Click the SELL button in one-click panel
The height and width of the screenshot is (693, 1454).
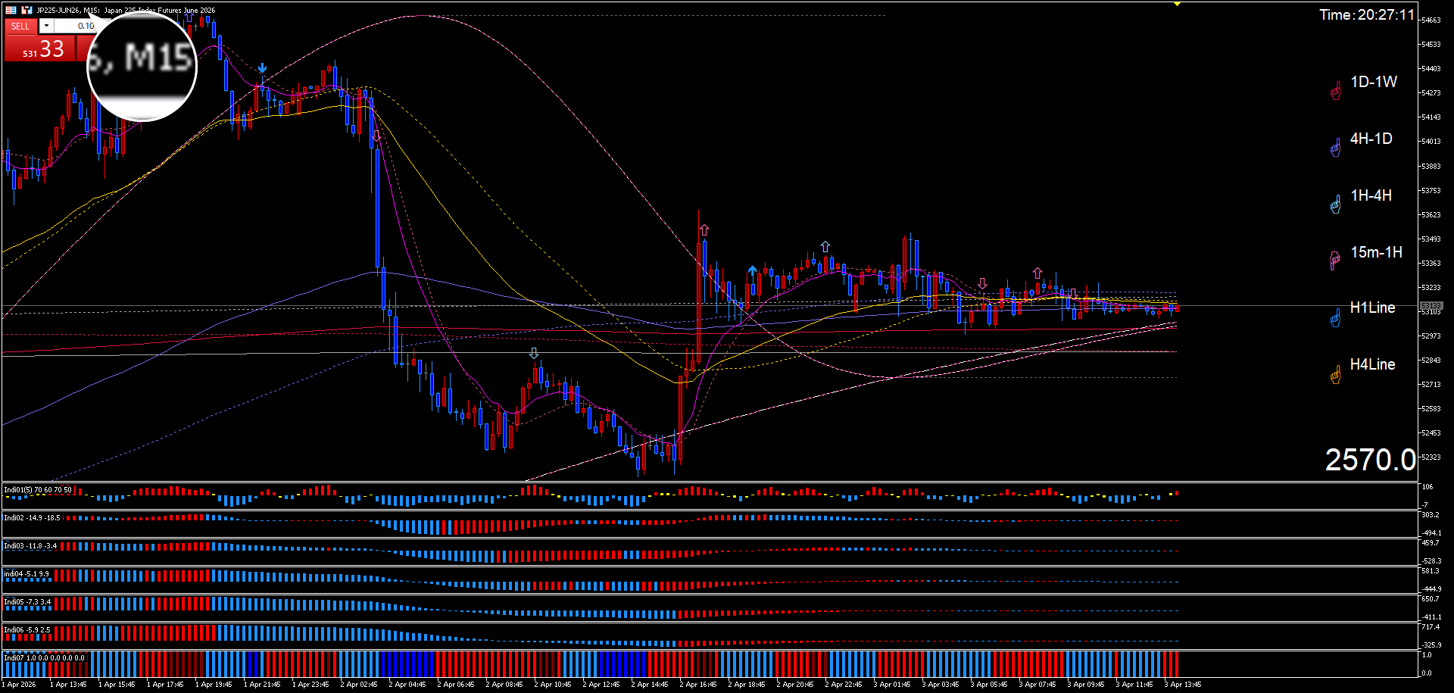click(20, 26)
